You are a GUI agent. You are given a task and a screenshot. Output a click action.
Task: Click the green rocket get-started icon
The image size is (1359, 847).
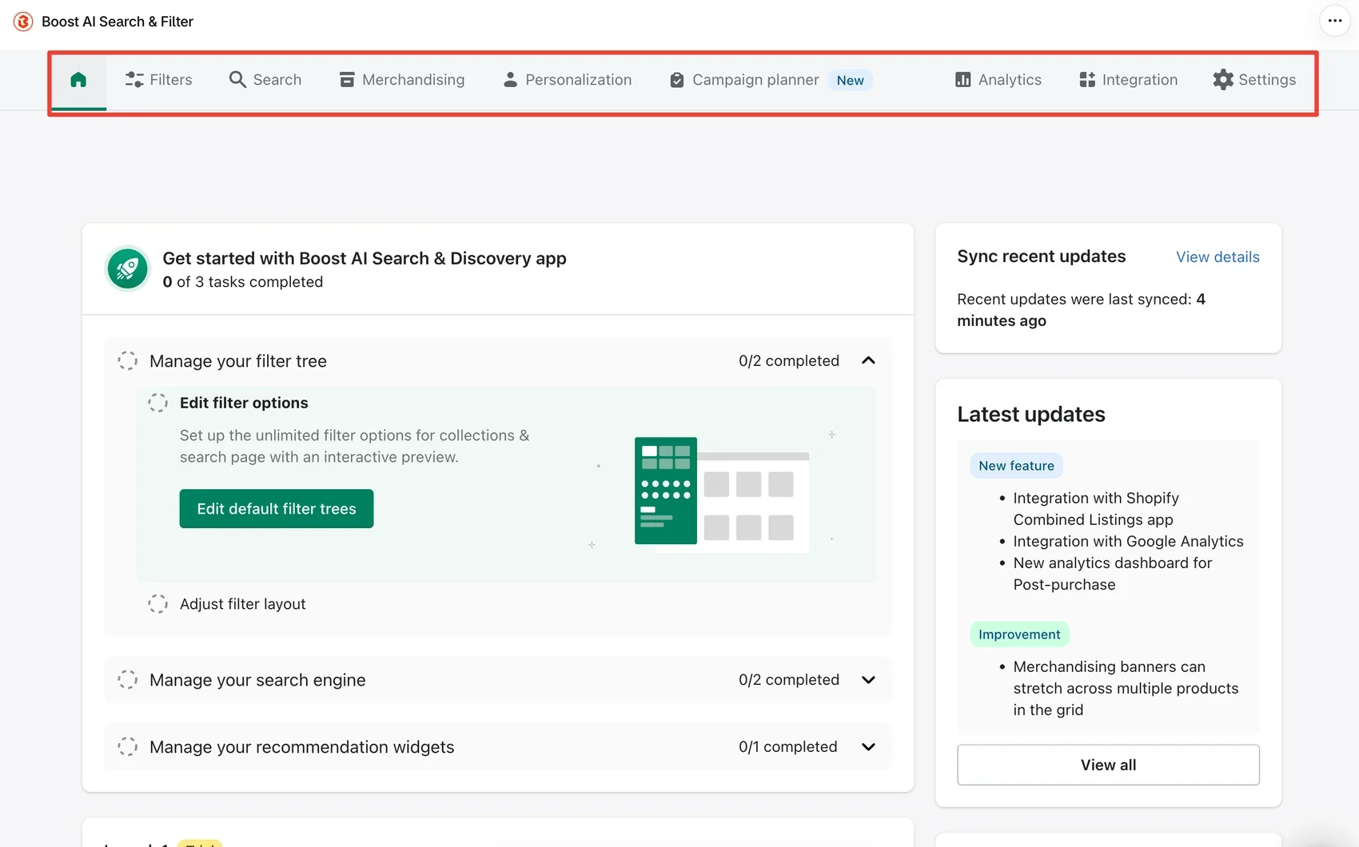[x=128, y=268]
